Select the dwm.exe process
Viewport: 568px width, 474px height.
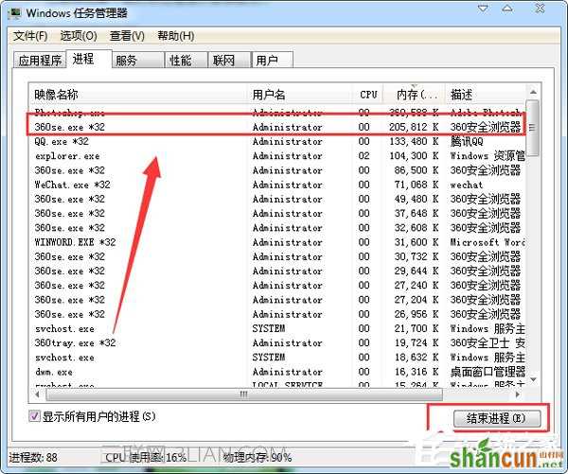coord(277,372)
